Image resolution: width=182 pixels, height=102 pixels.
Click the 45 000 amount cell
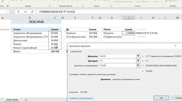pos(55,37)
